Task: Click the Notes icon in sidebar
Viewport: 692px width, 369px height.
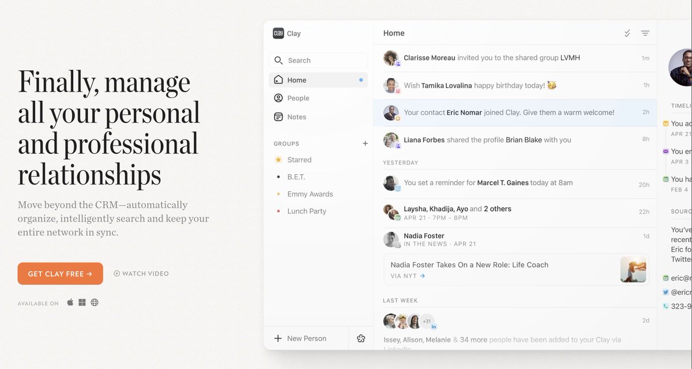Action: click(279, 116)
